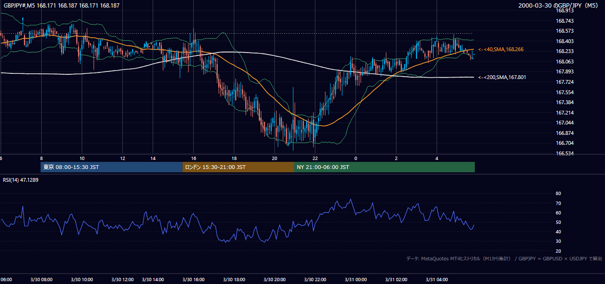Viewport: 605px width, 284px height.
Task: Click midnight hour tick '0' under price chart
Action: tap(356, 158)
